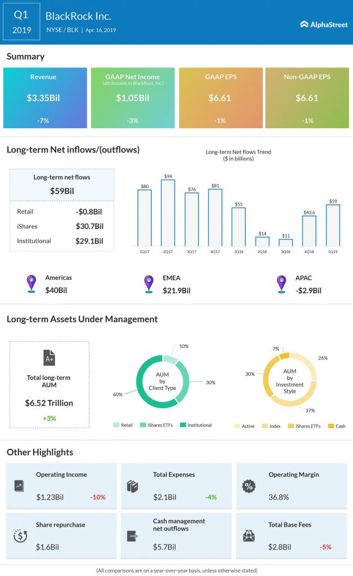
Task: Click the Apr. 16, 2019 date
Action: tap(101, 30)
